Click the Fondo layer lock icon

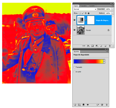(108, 30)
